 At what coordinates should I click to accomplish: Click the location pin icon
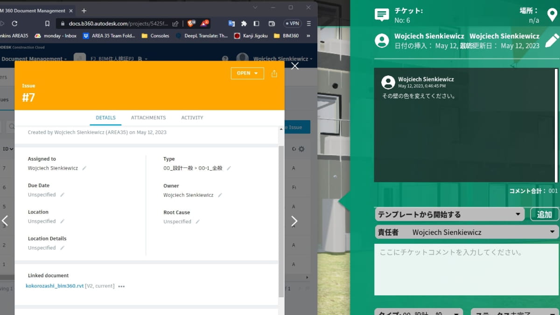click(552, 15)
